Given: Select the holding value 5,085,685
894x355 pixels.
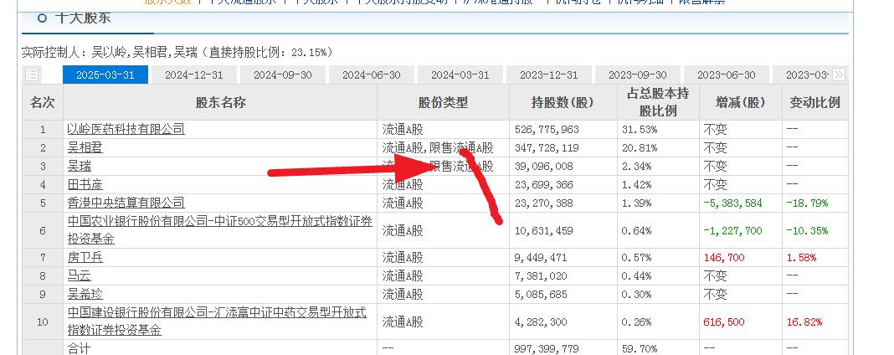Looking at the screenshot, I should pyautogui.click(x=541, y=295).
